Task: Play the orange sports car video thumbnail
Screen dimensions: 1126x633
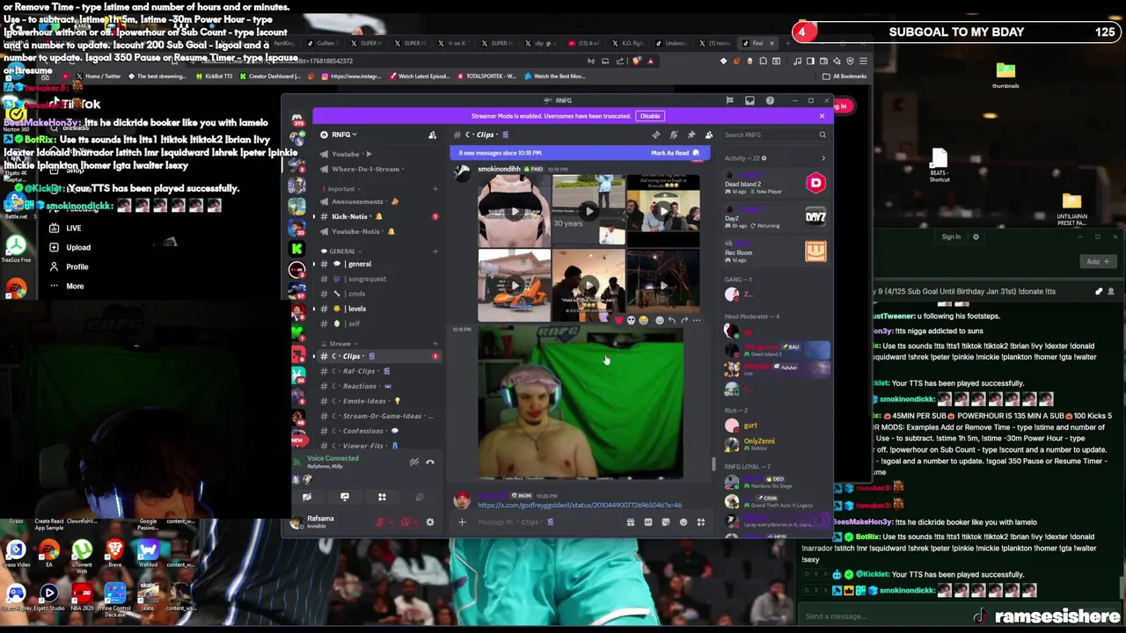Action: point(515,285)
